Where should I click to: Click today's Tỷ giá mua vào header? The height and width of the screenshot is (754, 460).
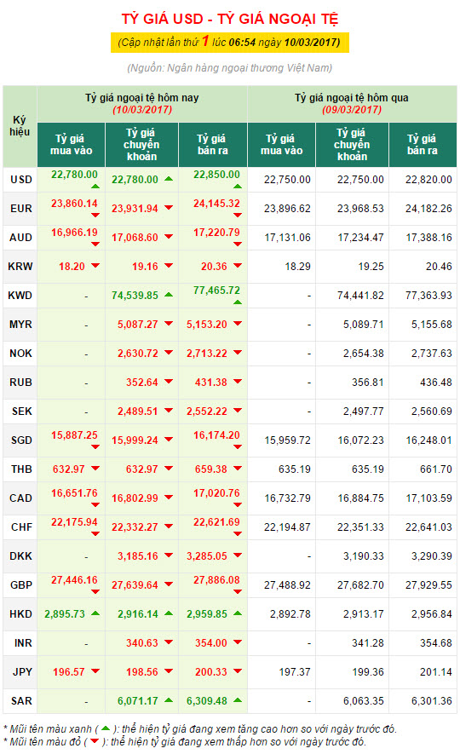coord(72,145)
